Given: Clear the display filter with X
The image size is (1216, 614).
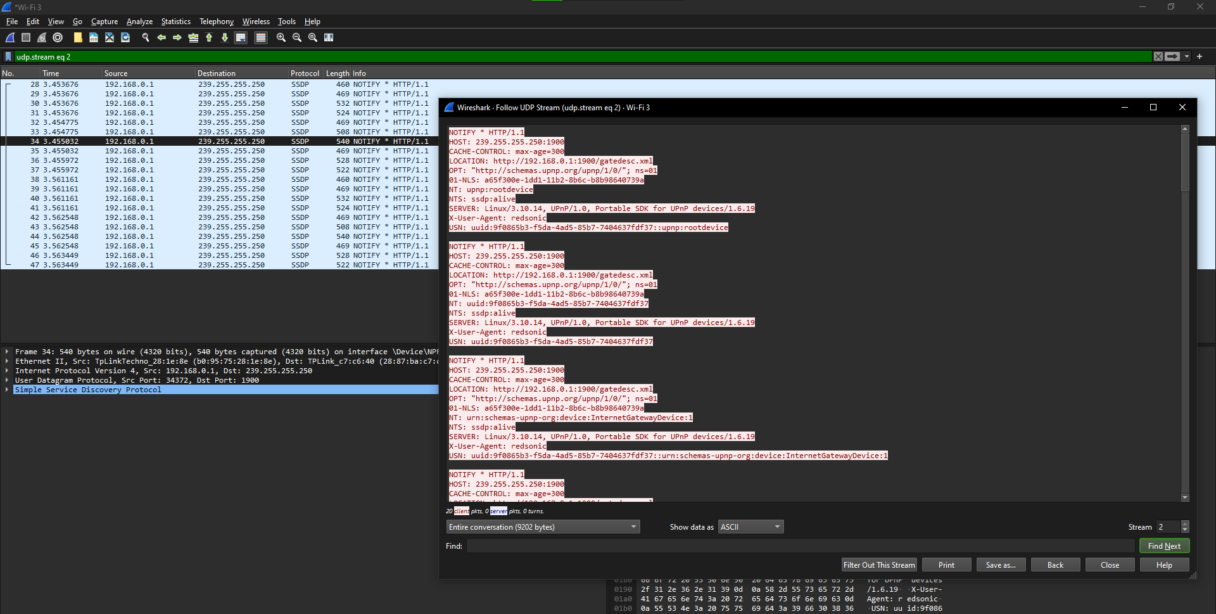Looking at the screenshot, I should 1158,56.
